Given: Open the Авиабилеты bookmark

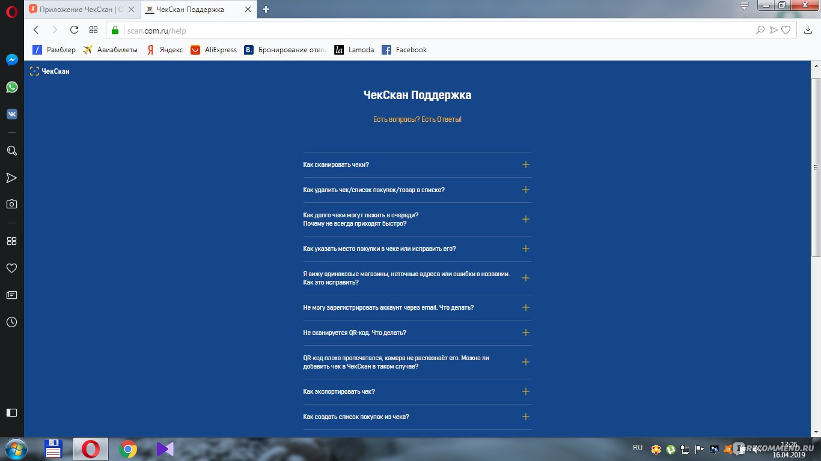Looking at the screenshot, I should [x=111, y=50].
